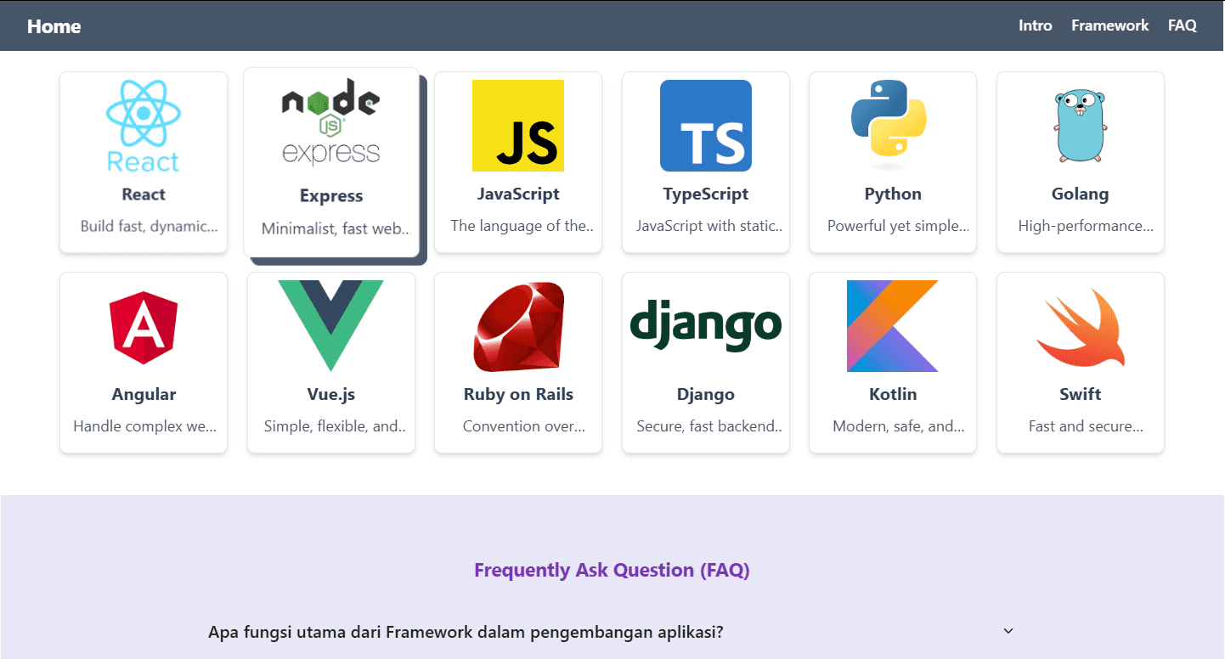Click the 'Ruby on Rails' card title

point(518,394)
